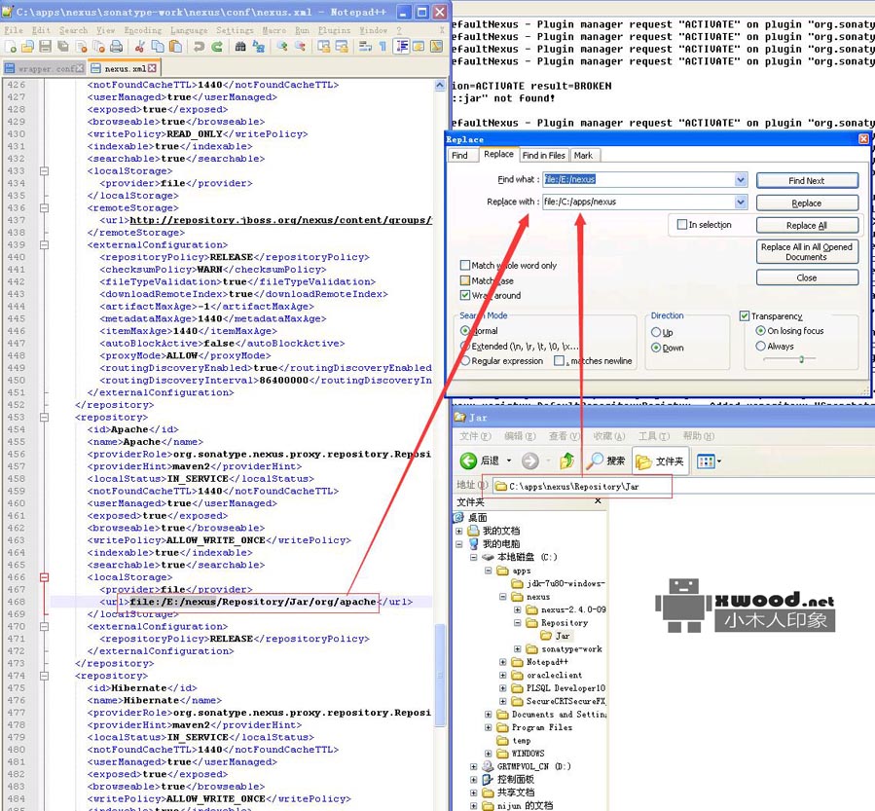Click the Replace button
Viewport: 875px width, 811px height.
[x=807, y=203]
